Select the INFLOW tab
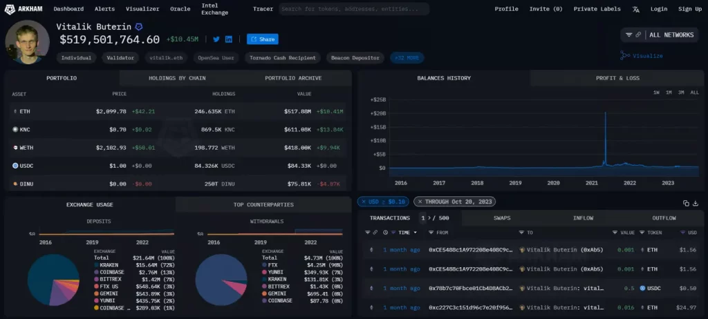The width and height of the screenshot is (708, 319). click(583, 218)
